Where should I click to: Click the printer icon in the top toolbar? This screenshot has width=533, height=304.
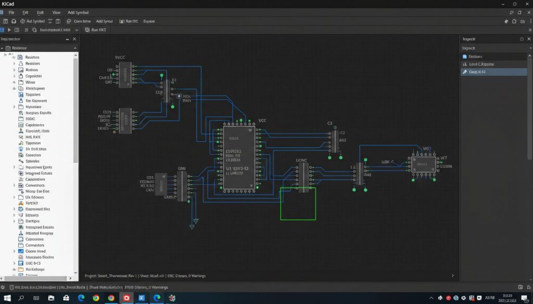(68, 21)
